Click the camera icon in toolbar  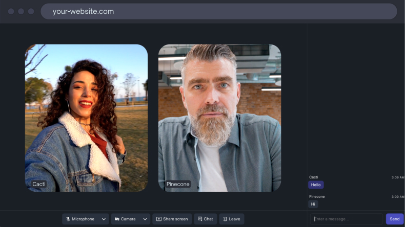tap(117, 219)
